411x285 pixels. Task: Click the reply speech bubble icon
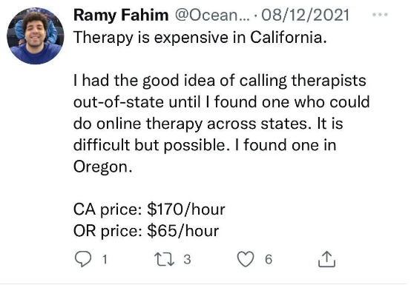click(x=83, y=259)
